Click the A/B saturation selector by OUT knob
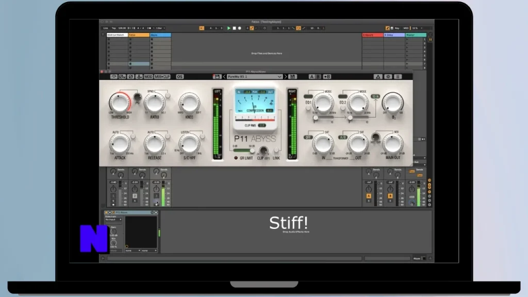528x297 pixels. 343,137
